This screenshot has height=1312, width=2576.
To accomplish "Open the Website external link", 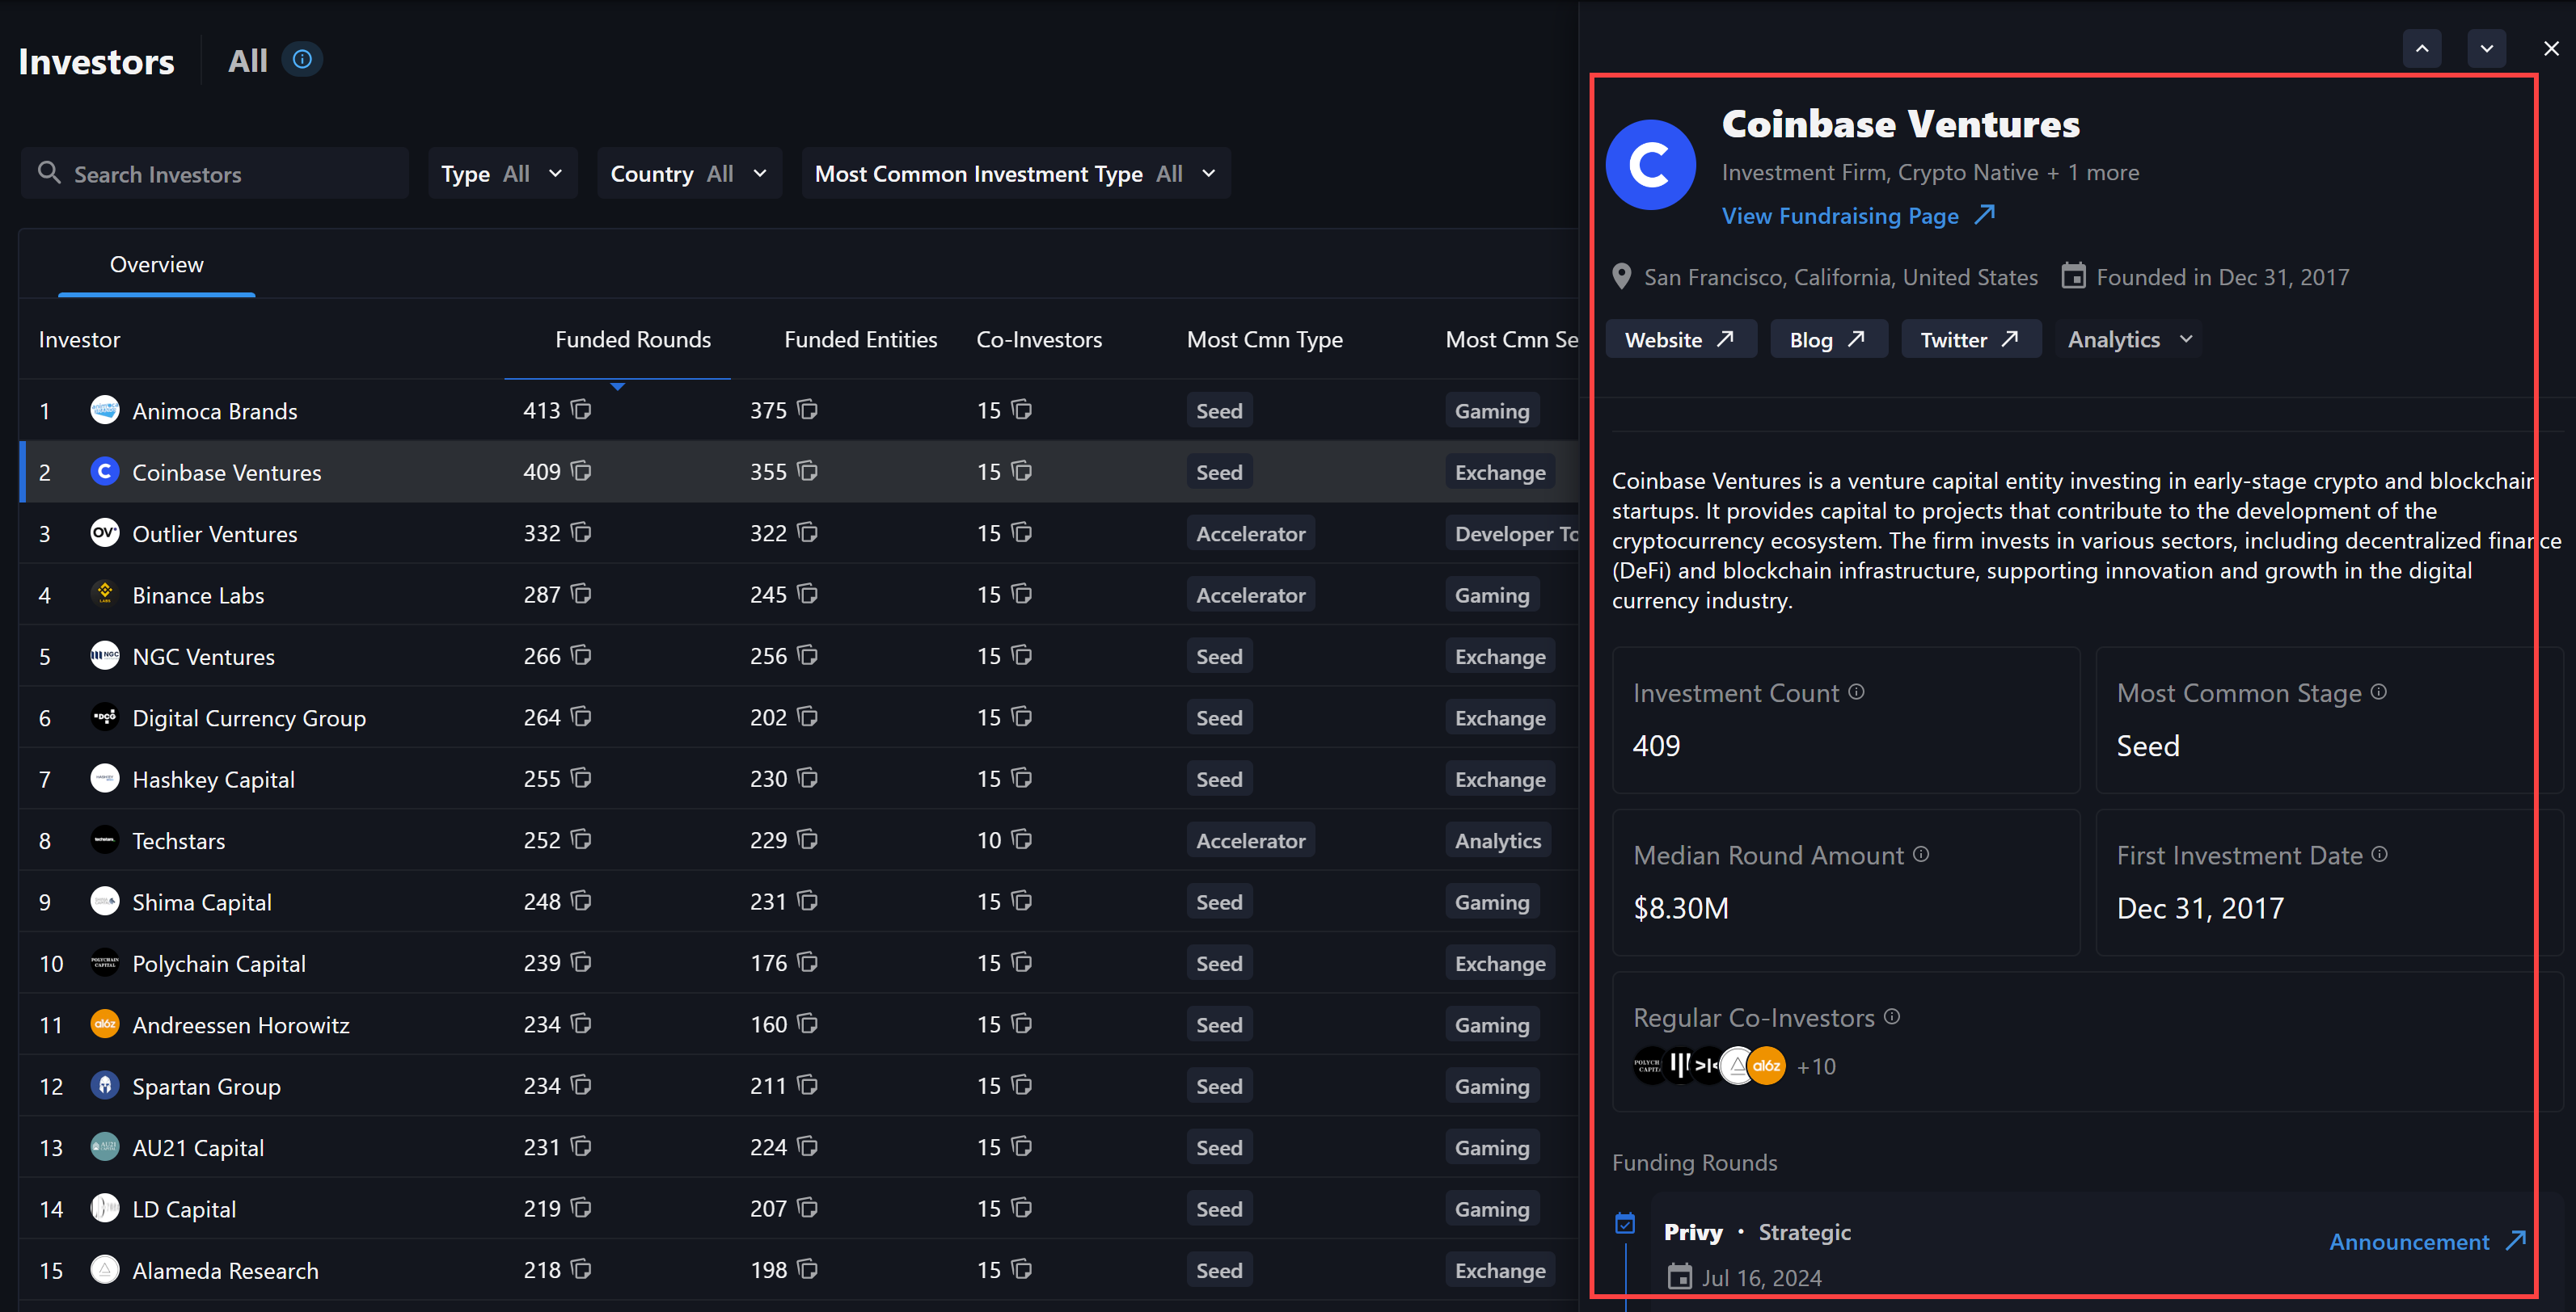I will 1680,340.
